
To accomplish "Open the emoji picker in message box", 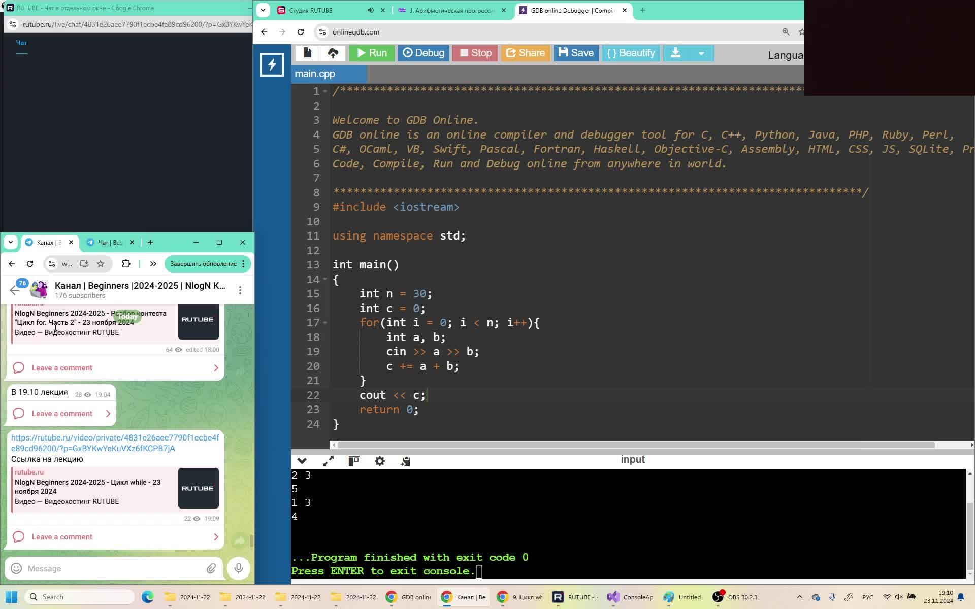I will [16, 568].
